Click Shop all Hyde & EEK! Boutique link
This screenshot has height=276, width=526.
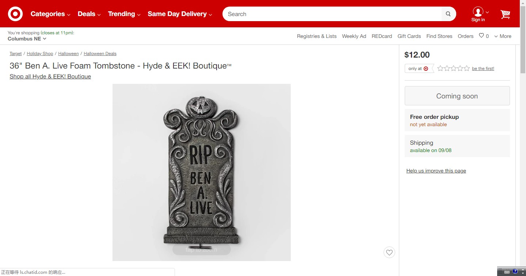coord(50,77)
